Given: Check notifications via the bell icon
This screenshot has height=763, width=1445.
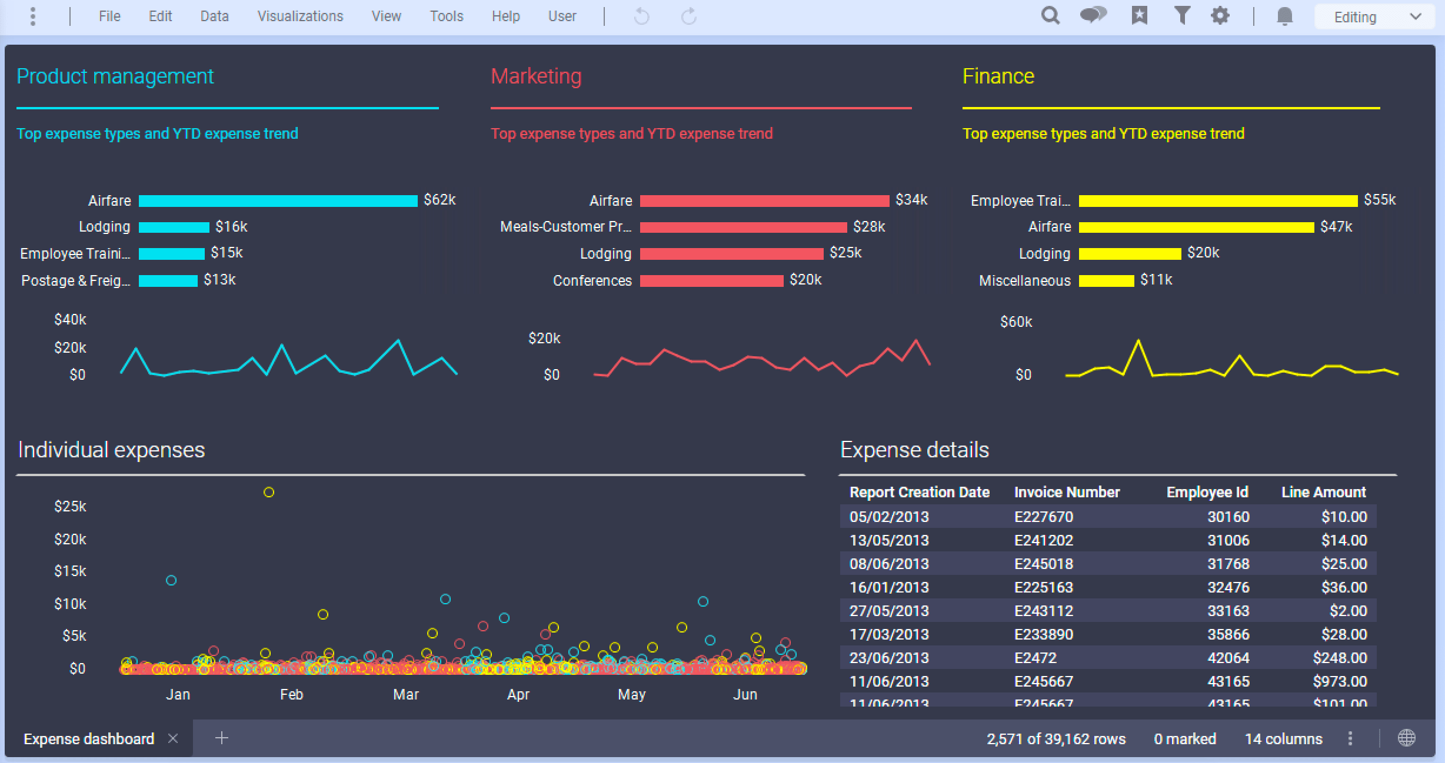Looking at the screenshot, I should [1284, 16].
